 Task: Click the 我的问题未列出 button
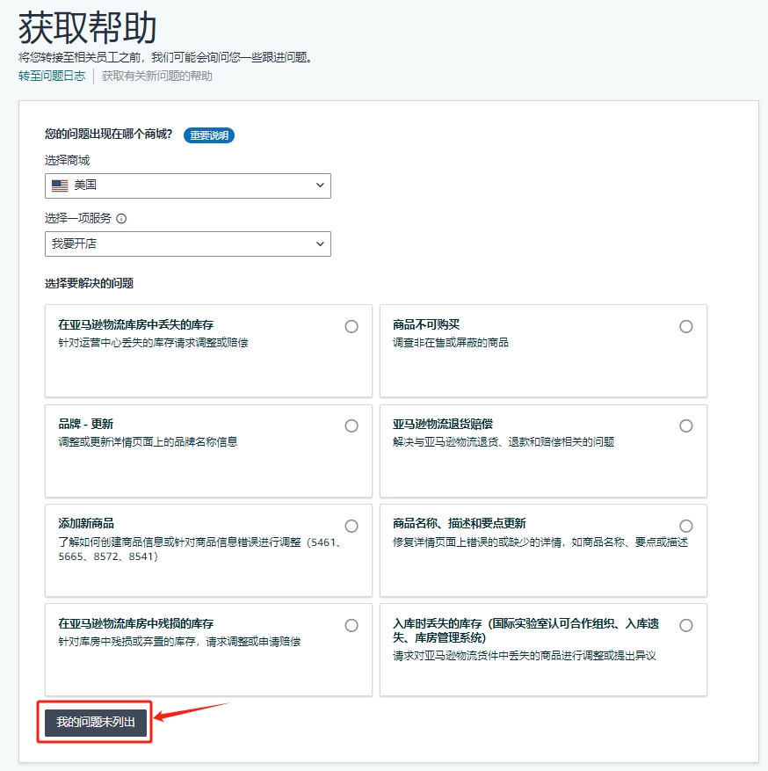coord(96,723)
